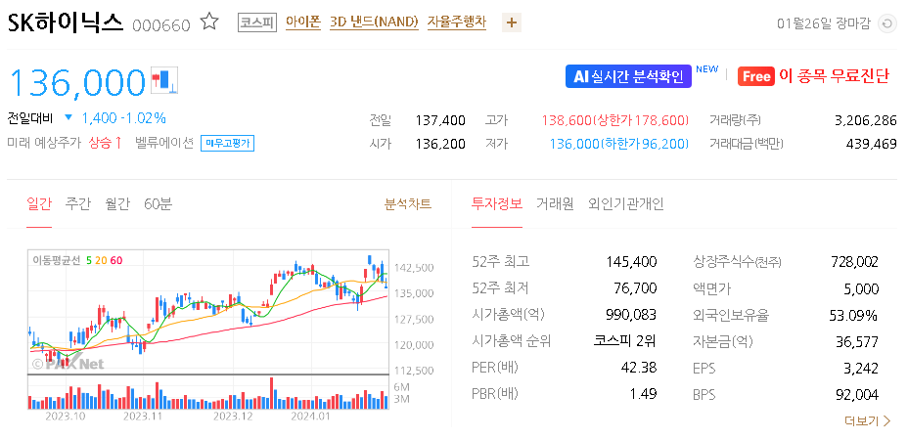The height and width of the screenshot is (440, 908).
Task: Click the BPS value 92,004
Action: (x=858, y=395)
